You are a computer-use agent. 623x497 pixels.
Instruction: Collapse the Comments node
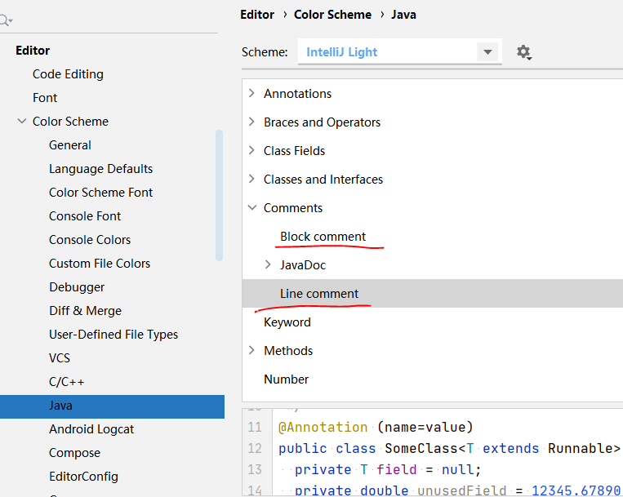(251, 208)
